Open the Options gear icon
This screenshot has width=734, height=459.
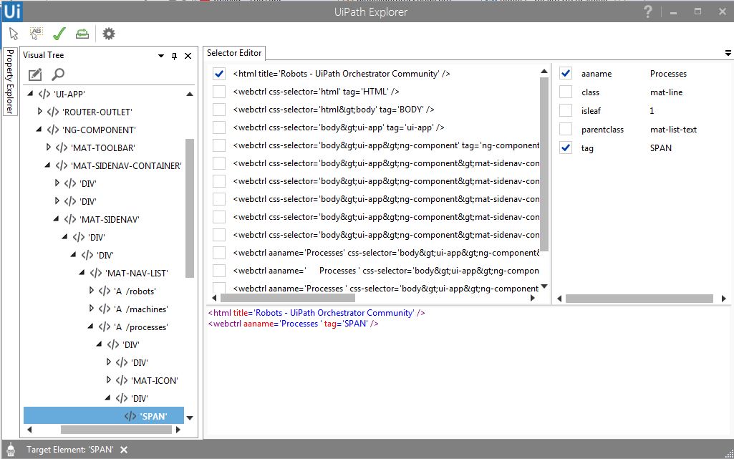(107, 33)
